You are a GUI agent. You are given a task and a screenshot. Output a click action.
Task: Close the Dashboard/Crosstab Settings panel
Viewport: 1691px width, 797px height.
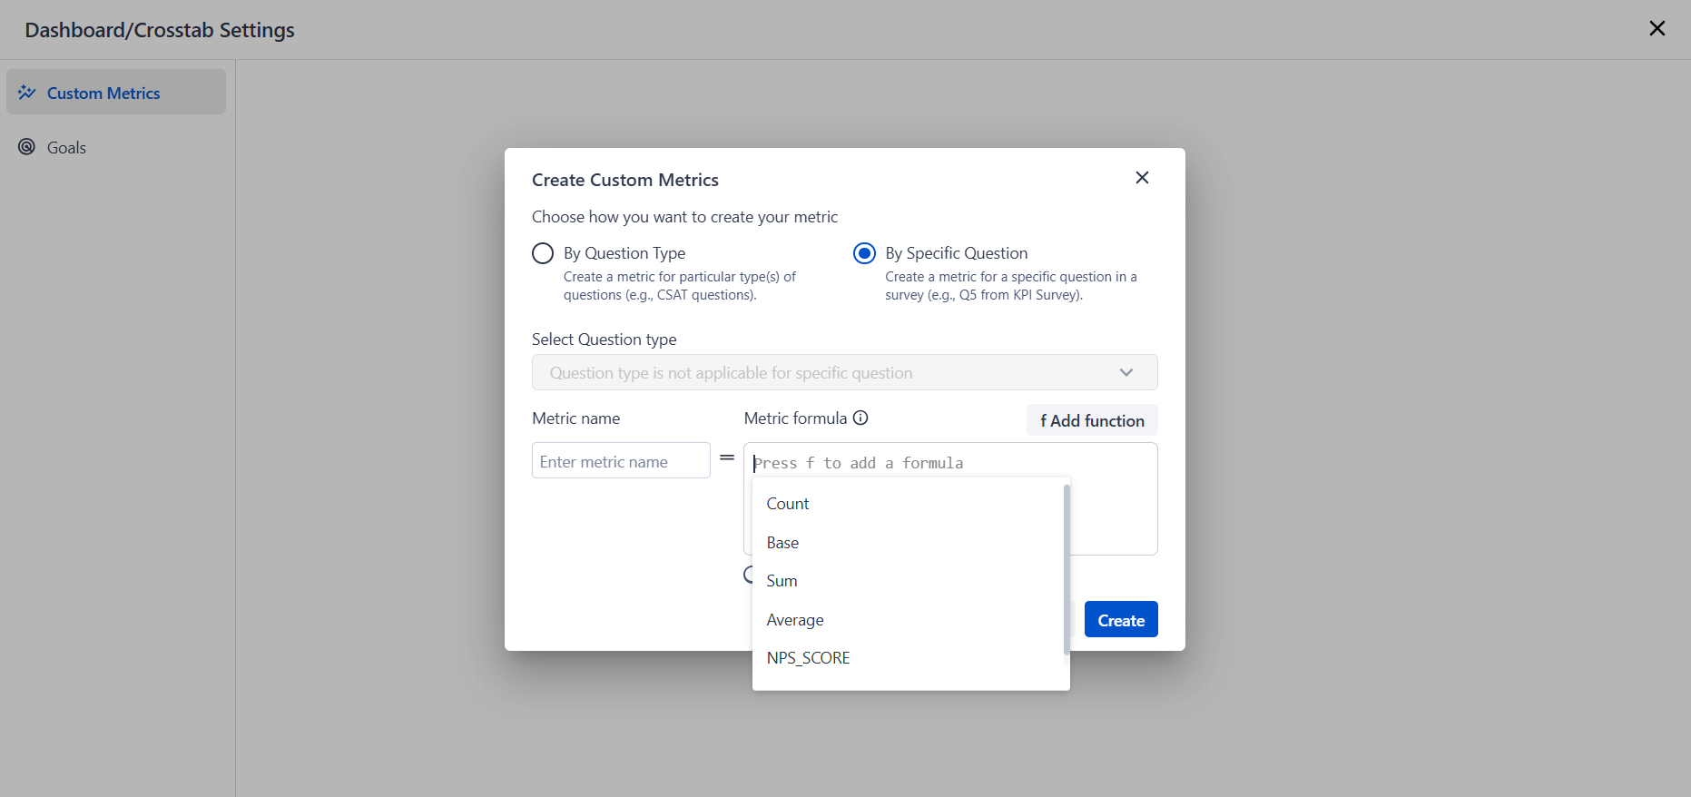[x=1657, y=29]
